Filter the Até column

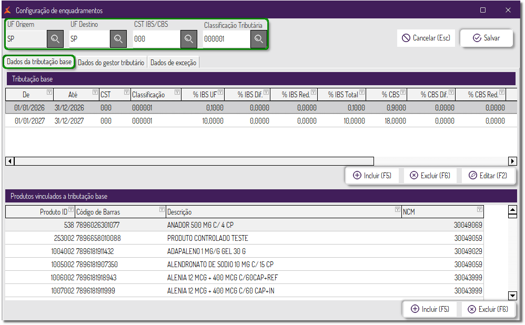[x=95, y=92]
